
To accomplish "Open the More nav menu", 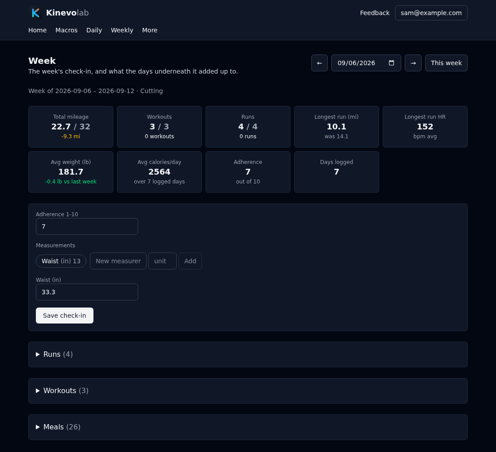I will (150, 30).
